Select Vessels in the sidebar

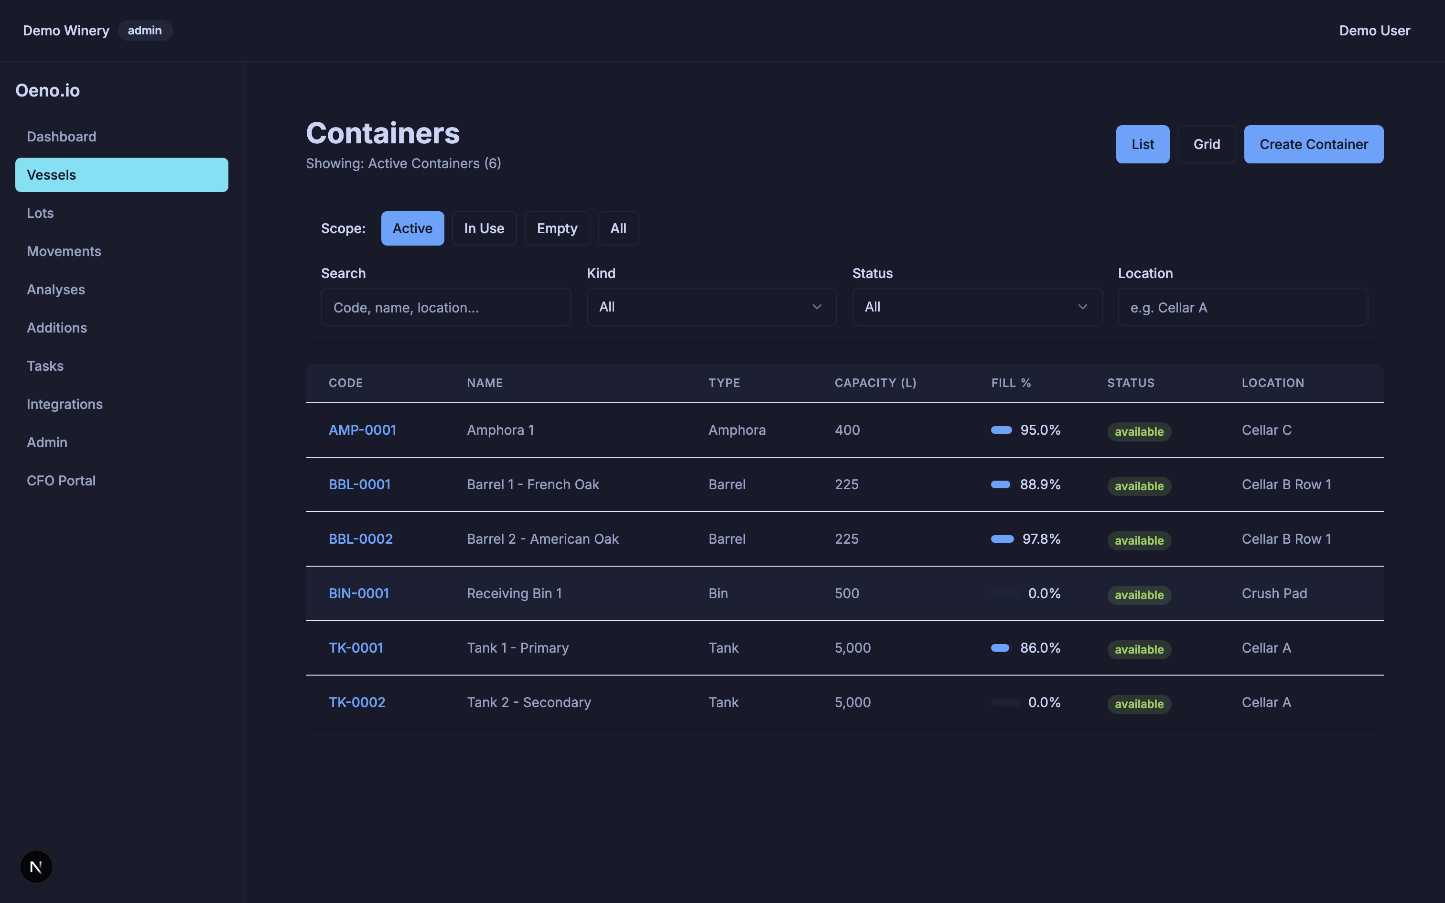point(122,175)
